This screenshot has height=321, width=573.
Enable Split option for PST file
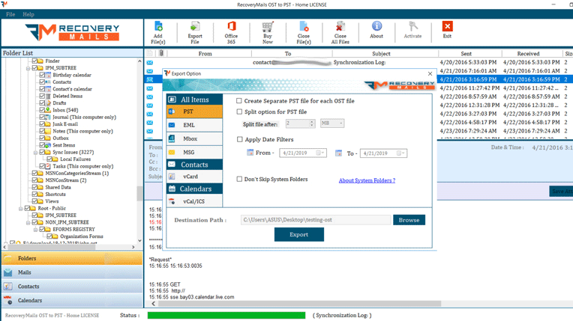pos(239,111)
